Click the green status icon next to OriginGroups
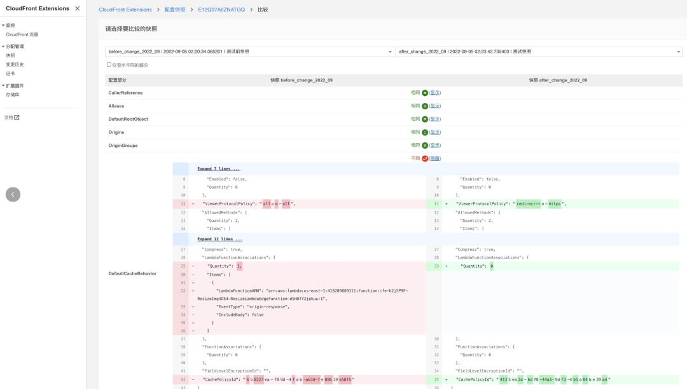The height and width of the screenshot is (389, 687). (424, 145)
